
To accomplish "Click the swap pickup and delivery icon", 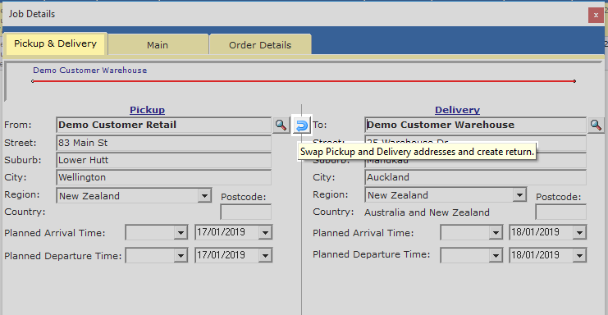I will click(301, 126).
